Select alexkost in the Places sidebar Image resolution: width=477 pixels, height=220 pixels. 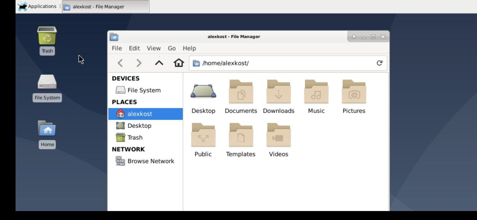pos(145,114)
